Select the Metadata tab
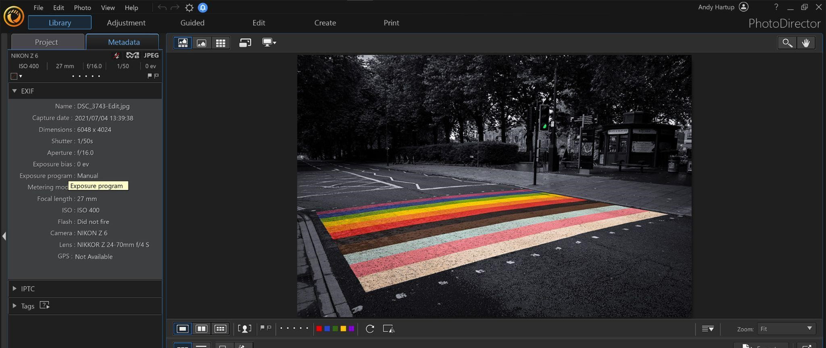This screenshot has height=348, width=826. 123,42
